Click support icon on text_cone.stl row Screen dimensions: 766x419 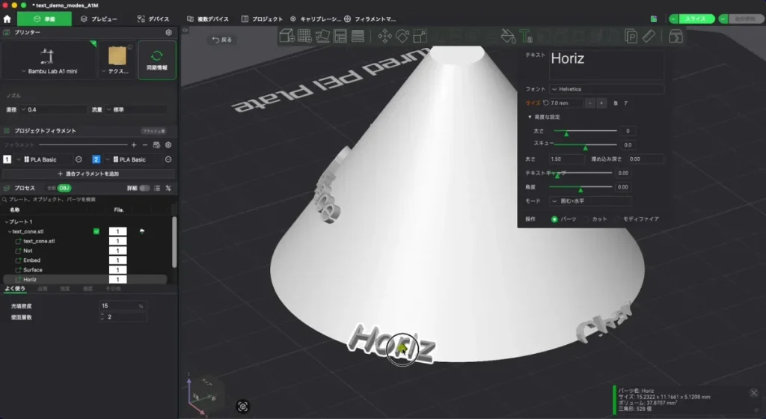(x=142, y=231)
